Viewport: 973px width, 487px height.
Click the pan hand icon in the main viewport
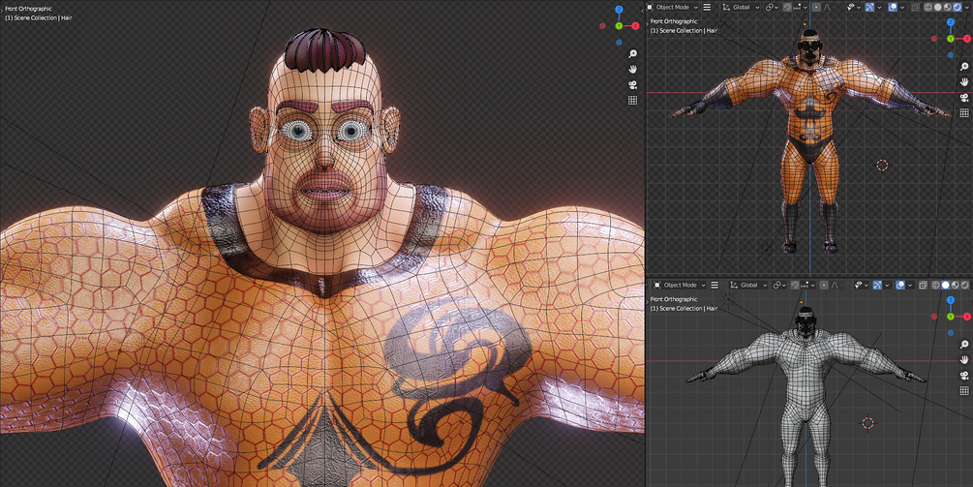click(x=632, y=69)
